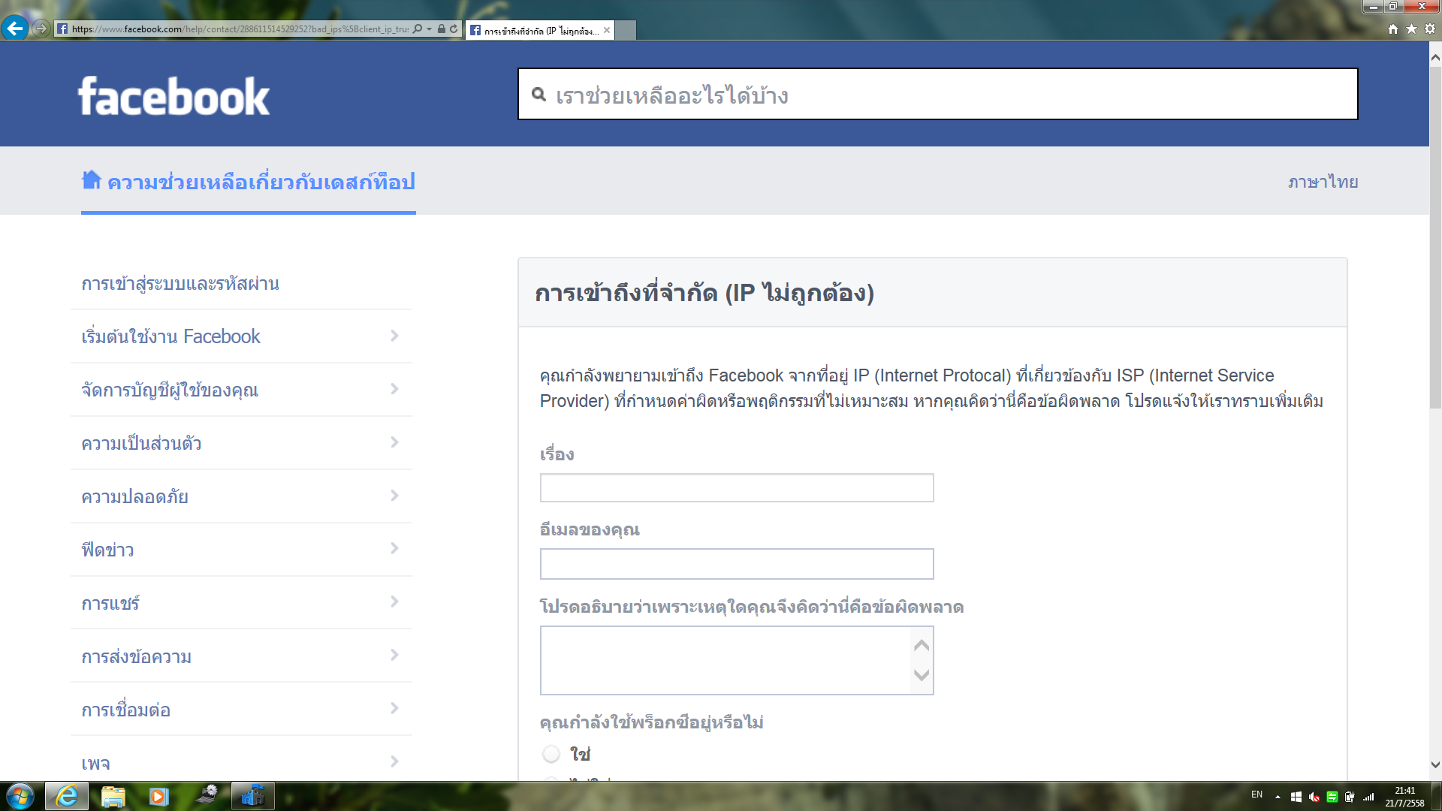The width and height of the screenshot is (1442, 811).
Task: Open browser favorites star icon
Action: point(1411,29)
